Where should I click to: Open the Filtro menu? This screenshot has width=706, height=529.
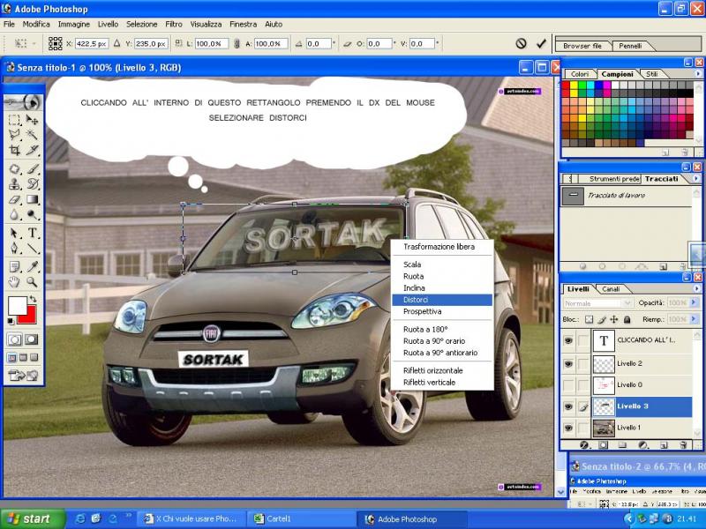[174, 25]
